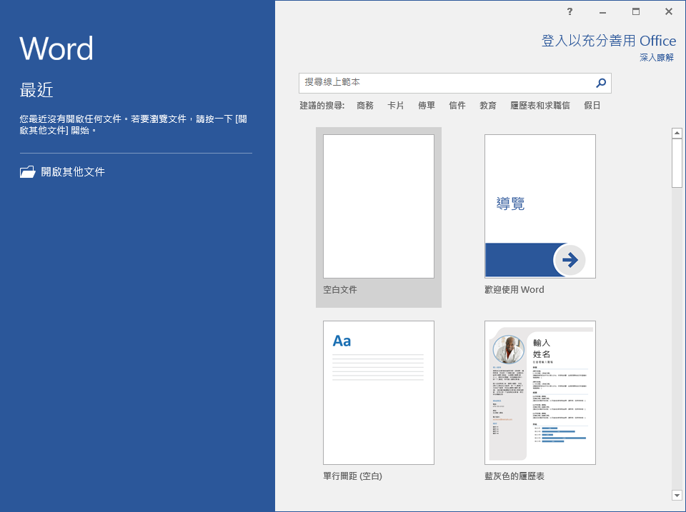Close the Word window
This screenshot has width=686, height=512.
pyautogui.click(x=669, y=12)
